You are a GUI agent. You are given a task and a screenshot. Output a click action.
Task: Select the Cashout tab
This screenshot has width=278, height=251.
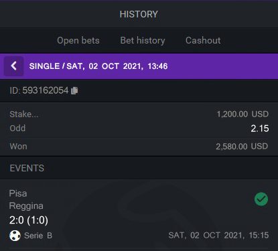(203, 40)
